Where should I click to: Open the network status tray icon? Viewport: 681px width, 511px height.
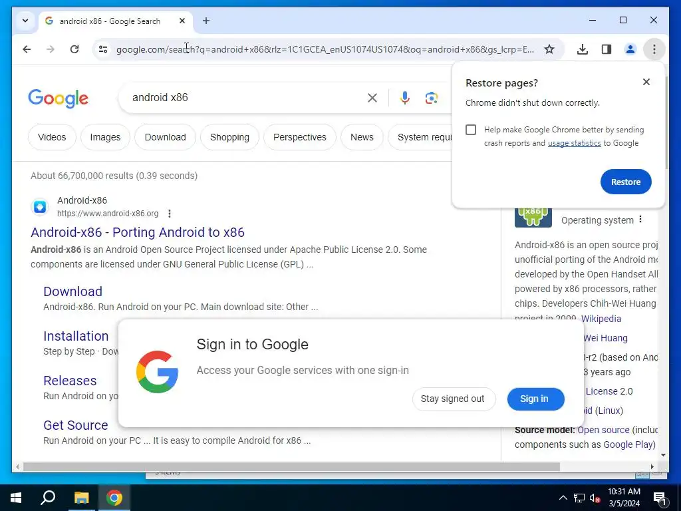pos(579,498)
